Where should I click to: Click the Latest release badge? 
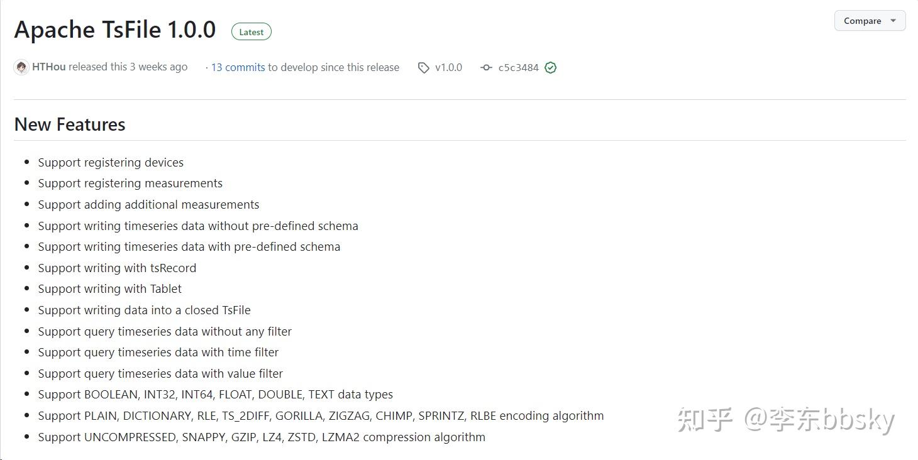click(252, 32)
